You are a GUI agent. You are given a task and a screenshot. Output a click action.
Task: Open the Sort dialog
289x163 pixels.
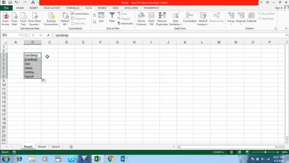pos(101,18)
